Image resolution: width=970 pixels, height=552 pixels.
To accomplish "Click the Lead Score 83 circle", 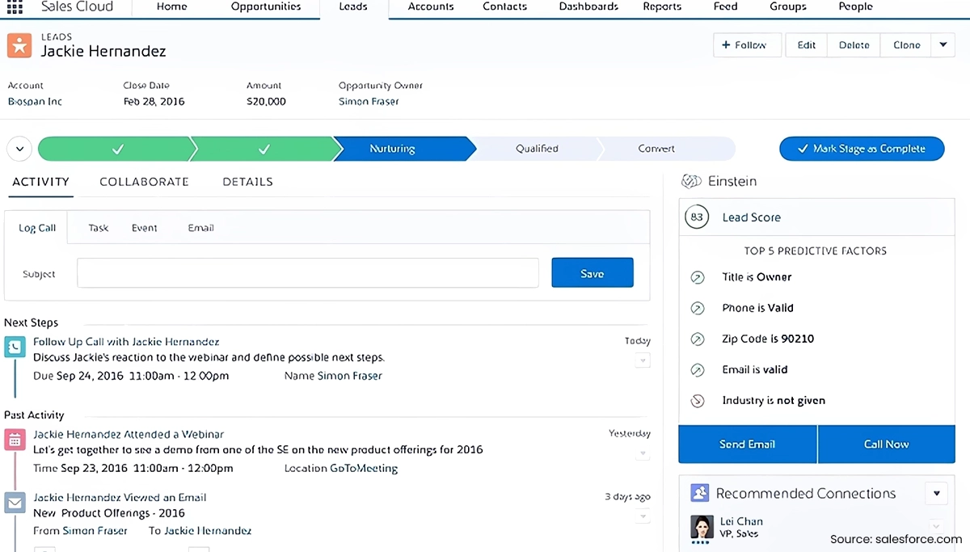I will 697,217.
